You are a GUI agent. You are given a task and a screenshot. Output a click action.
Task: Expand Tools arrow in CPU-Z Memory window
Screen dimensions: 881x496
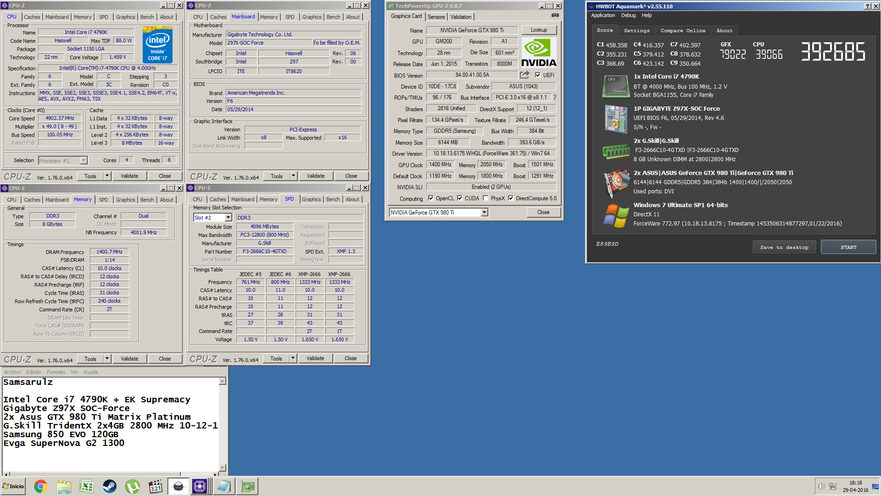coord(107,359)
